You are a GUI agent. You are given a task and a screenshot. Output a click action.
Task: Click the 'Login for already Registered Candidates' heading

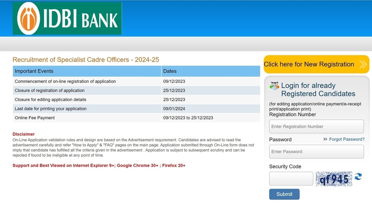[x=318, y=89]
